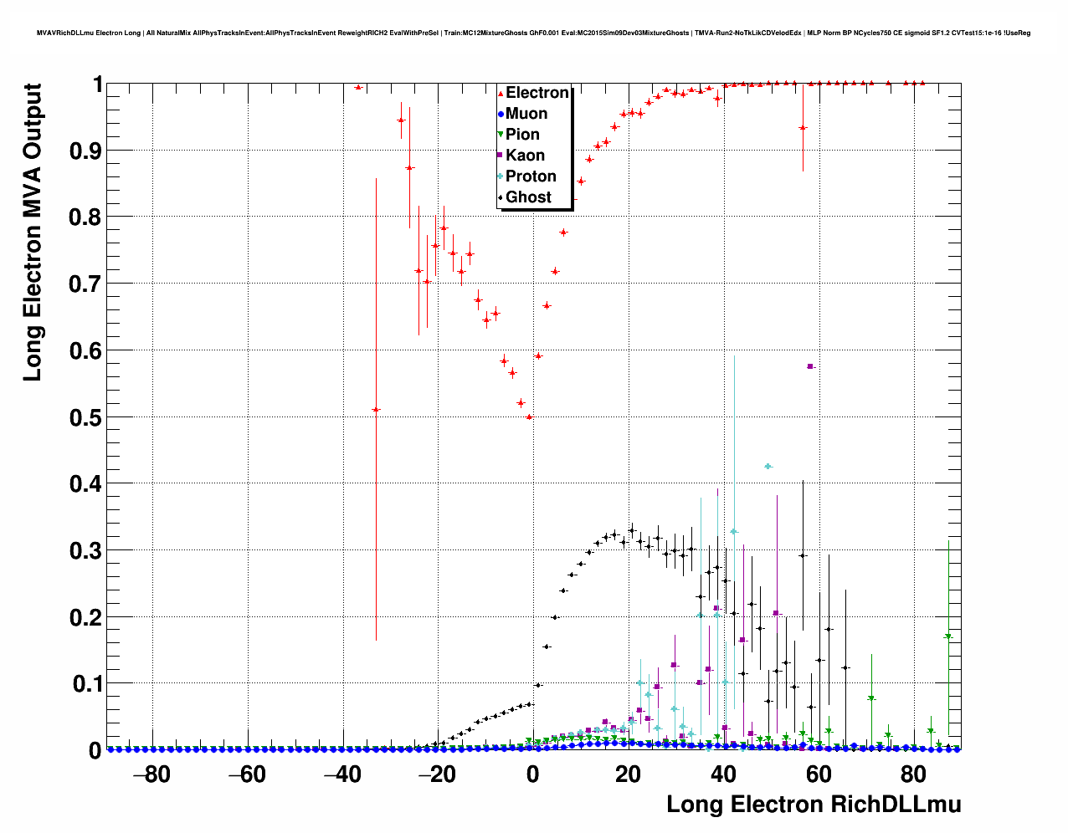Image resolution: width=1068 pixels, height=833 pixels.
Task: Click x-axis tick label '60'
Action: 819,774
